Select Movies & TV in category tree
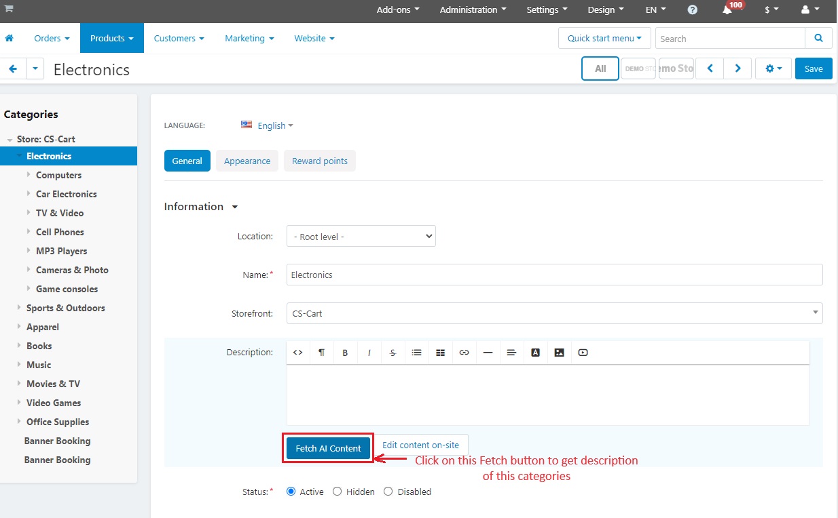 53,384
